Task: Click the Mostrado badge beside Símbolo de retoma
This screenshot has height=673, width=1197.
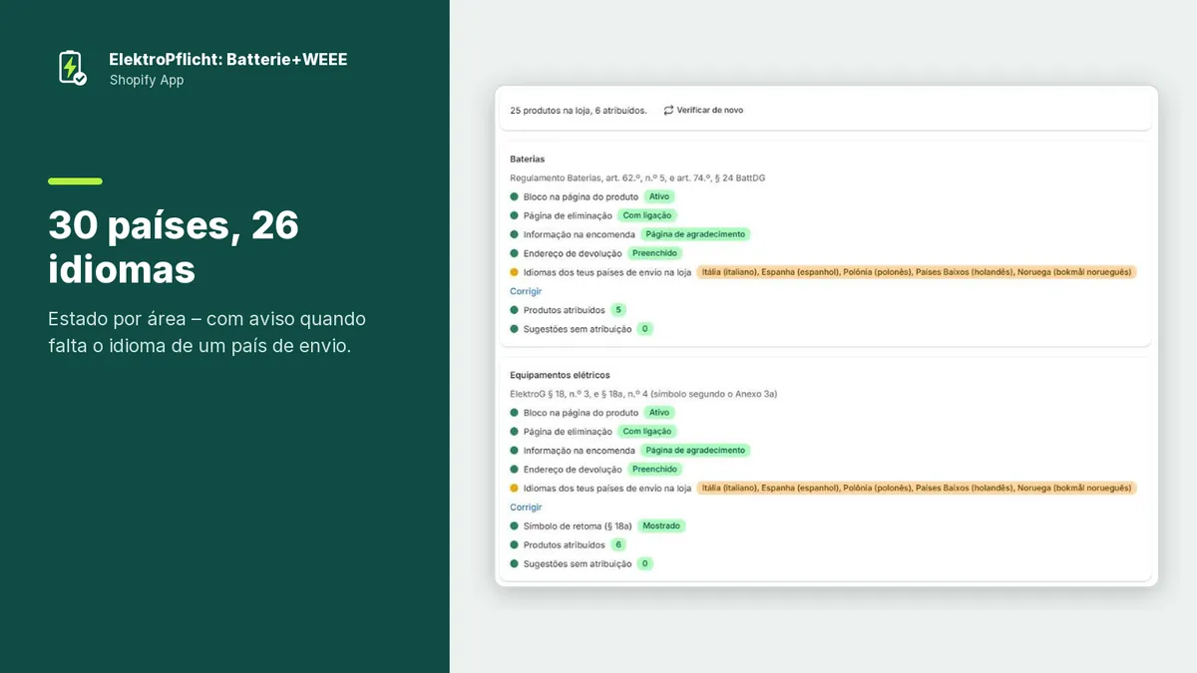Action: (662, 525)
